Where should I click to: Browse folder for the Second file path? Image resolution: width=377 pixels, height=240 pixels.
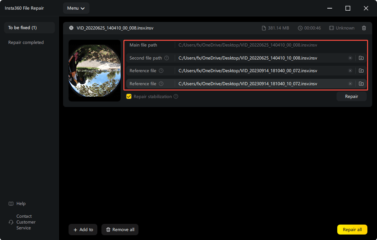pyautogui.click(x=361, y=58)
